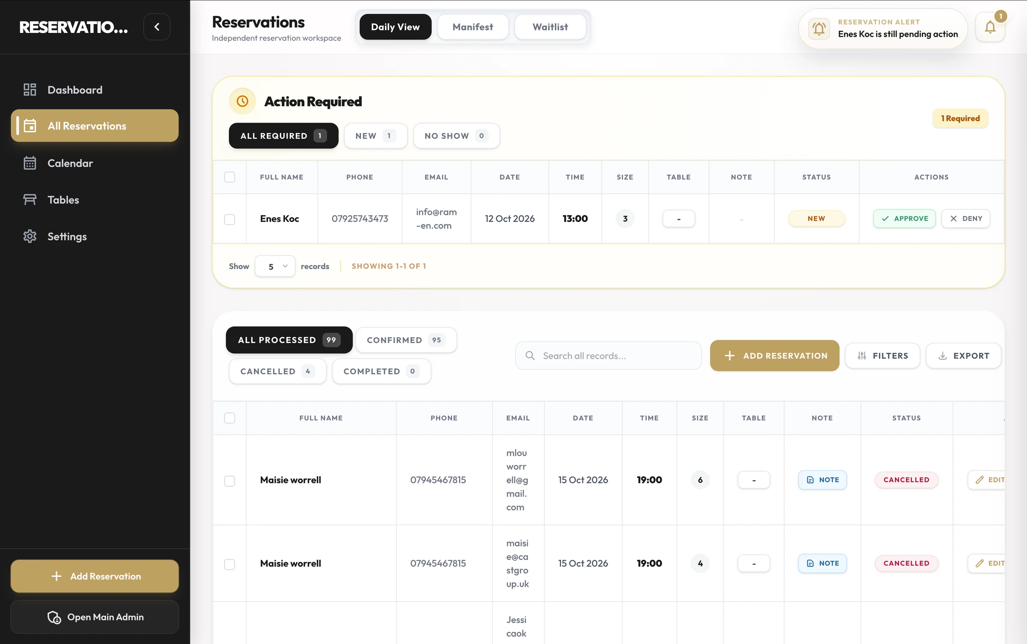Click the NEW status badge for Enes Koc
This screenshot has width=1027, height=644.
[816, 219]
